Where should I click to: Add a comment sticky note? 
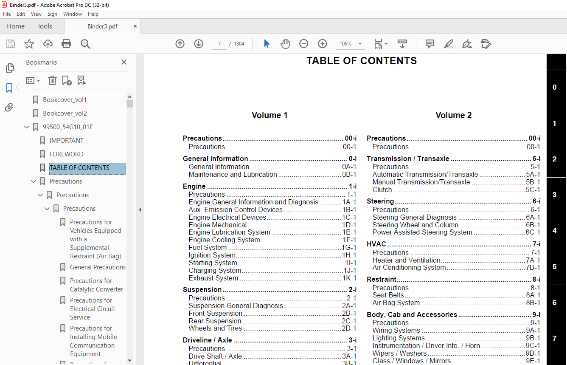(430, 44)
